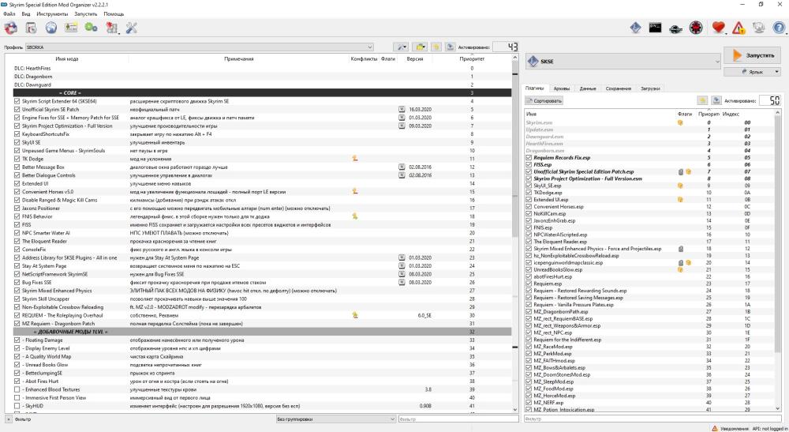This screenshot has height=432, width=789.
Task: Uncheck Bug Fixes SSE mod checkbox
Action: coord(17,283)
